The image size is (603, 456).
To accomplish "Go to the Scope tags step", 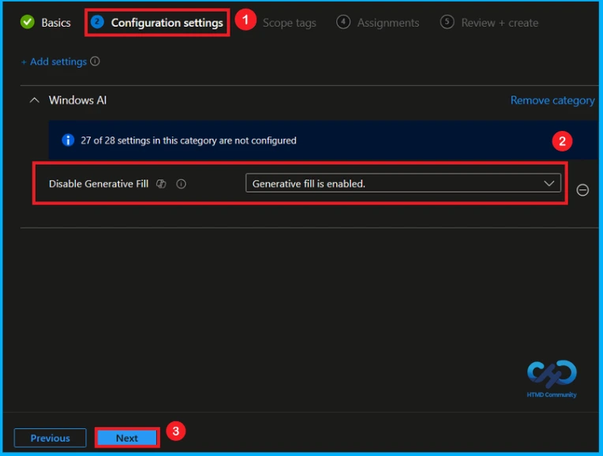I will tap(289, 23).
